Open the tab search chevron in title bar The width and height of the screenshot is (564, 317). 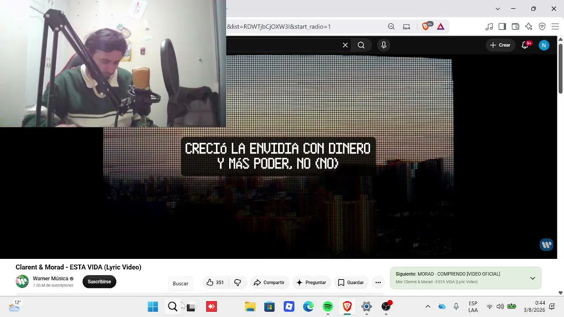[x=497, y=9]
